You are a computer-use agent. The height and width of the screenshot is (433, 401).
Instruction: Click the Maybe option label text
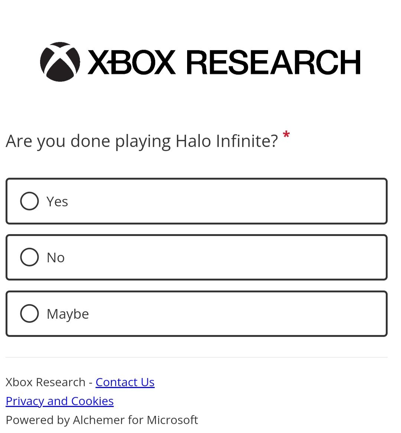[68, 314]
